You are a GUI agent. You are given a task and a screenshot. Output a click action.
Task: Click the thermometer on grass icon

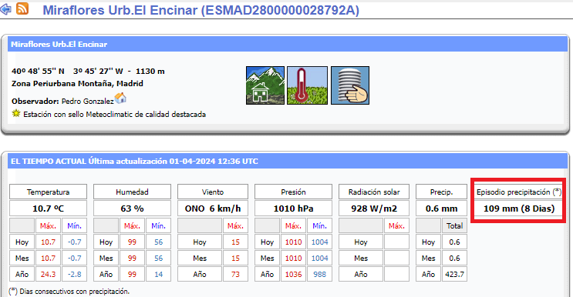pos(307,85)
